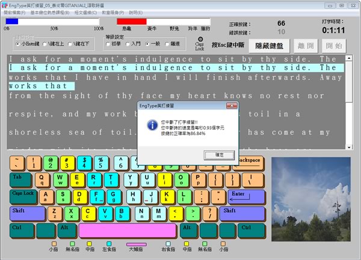
Task: Click the Caps Lock key on virtual keyboard
Action: (23, 197)
